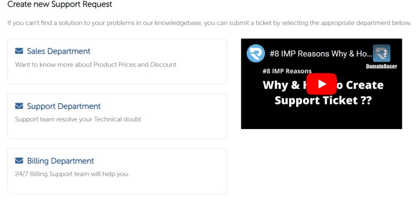Open the Support Department ticket link
Image resolution: width=418 pixels, height=199 pixels.
pos(64,106)
